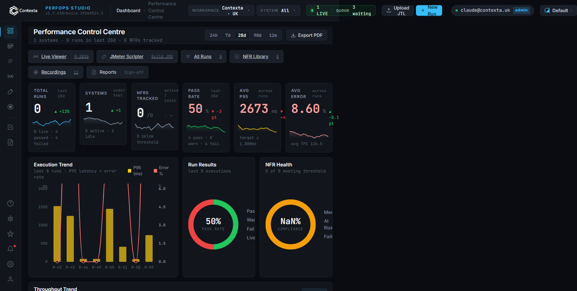Screen dimensions: 577x291
Task: Click the Systems under test card
Action: (x=103, y=114)
